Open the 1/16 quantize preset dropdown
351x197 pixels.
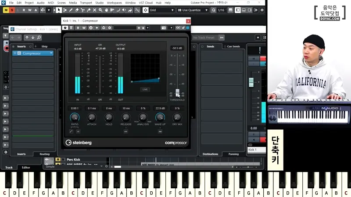[x=221, y=10]
